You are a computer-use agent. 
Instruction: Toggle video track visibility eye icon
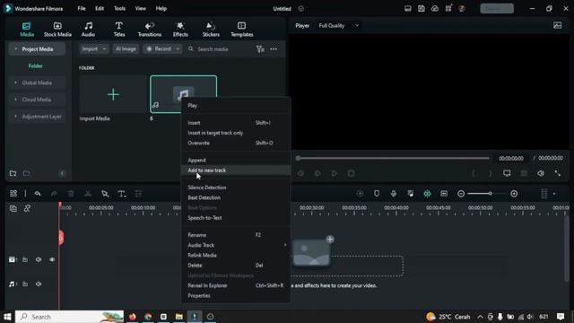52,259
